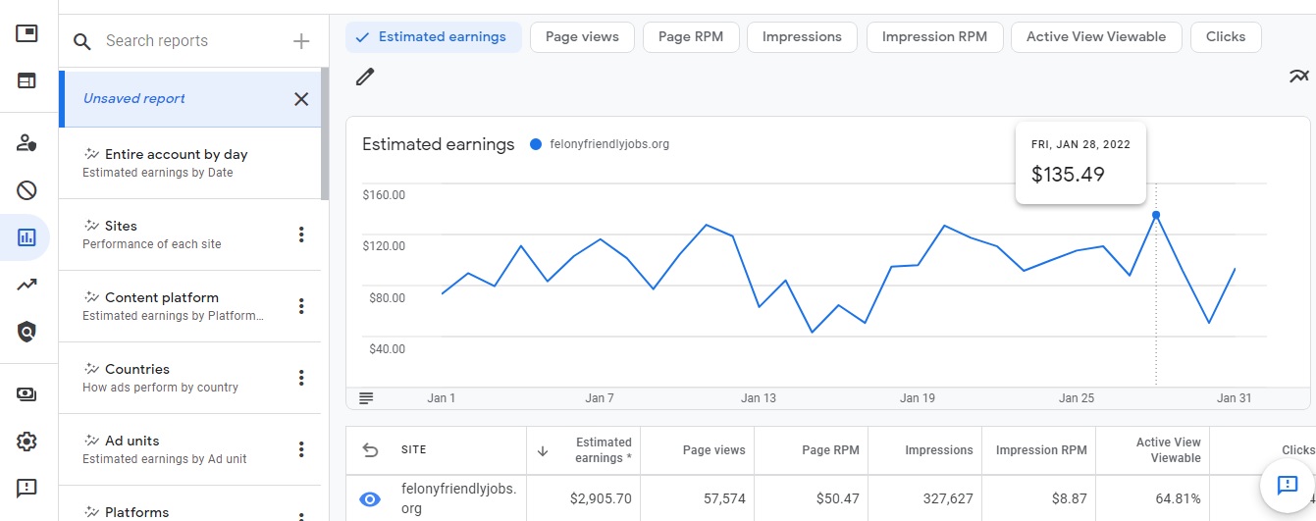Image resolution: width=1316 pixels, height=521 pixels.
Task: Toggle the Clicks metric chip
Action: tap(1226, 37)
